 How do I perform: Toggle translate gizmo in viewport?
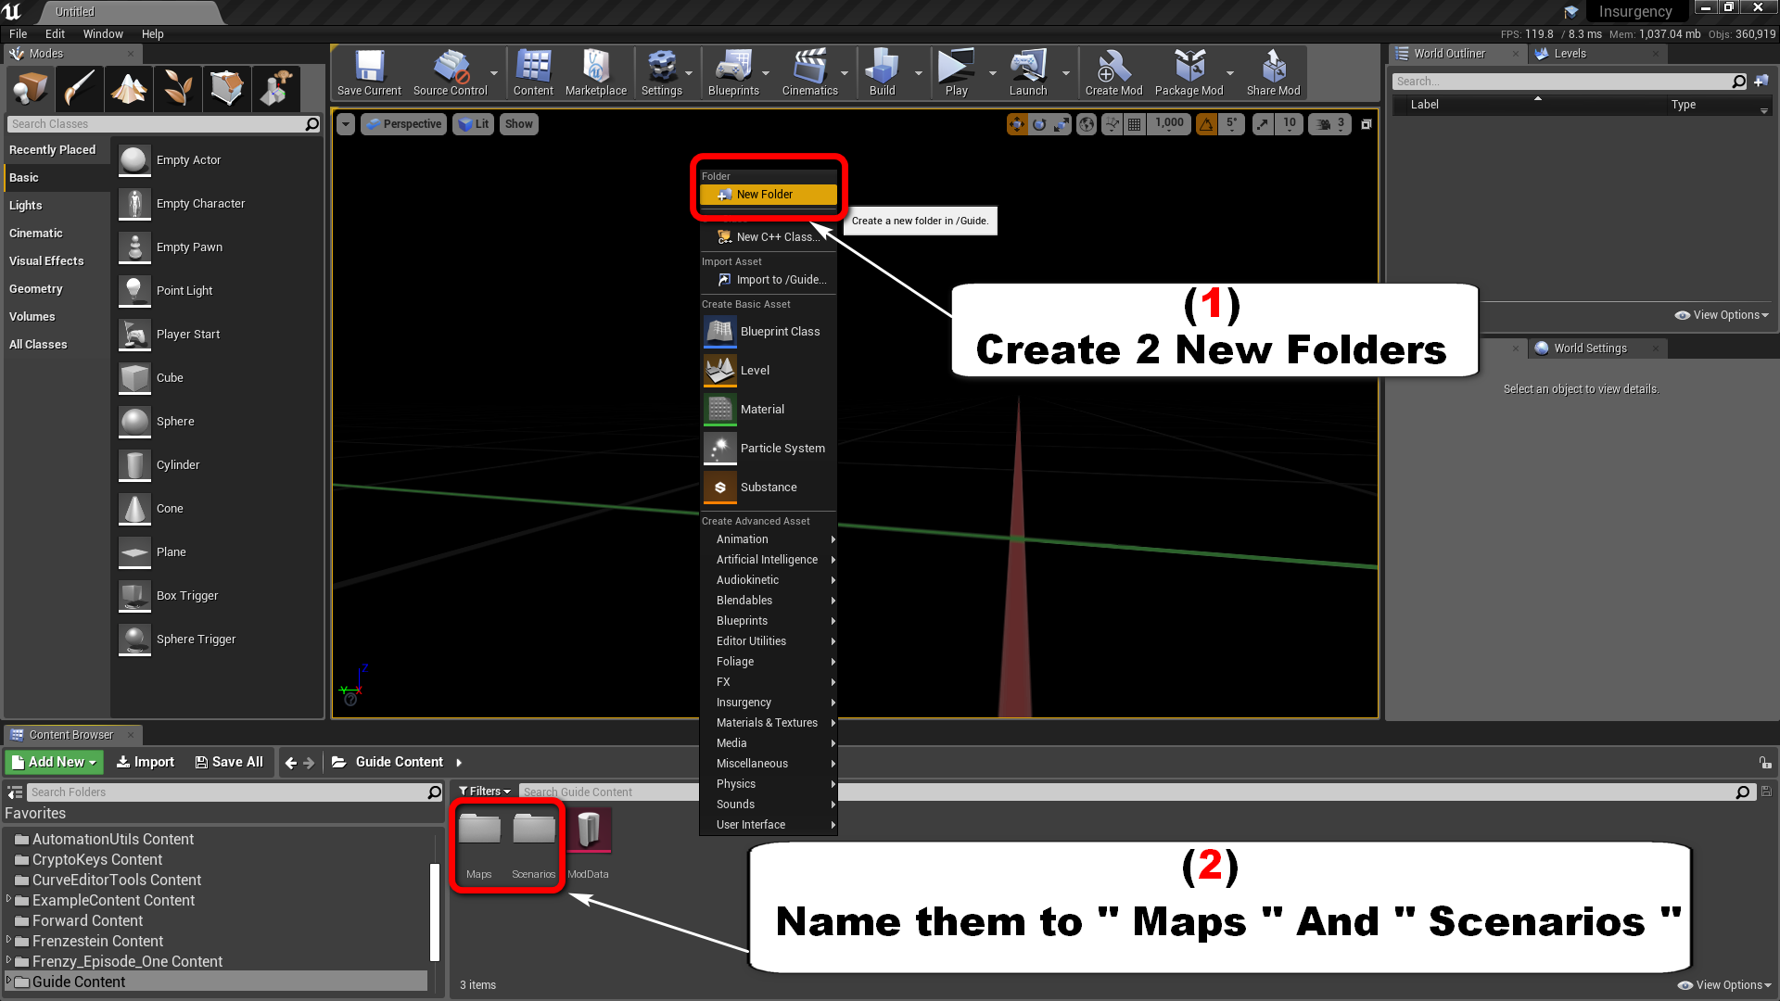tap(1017, 124)
